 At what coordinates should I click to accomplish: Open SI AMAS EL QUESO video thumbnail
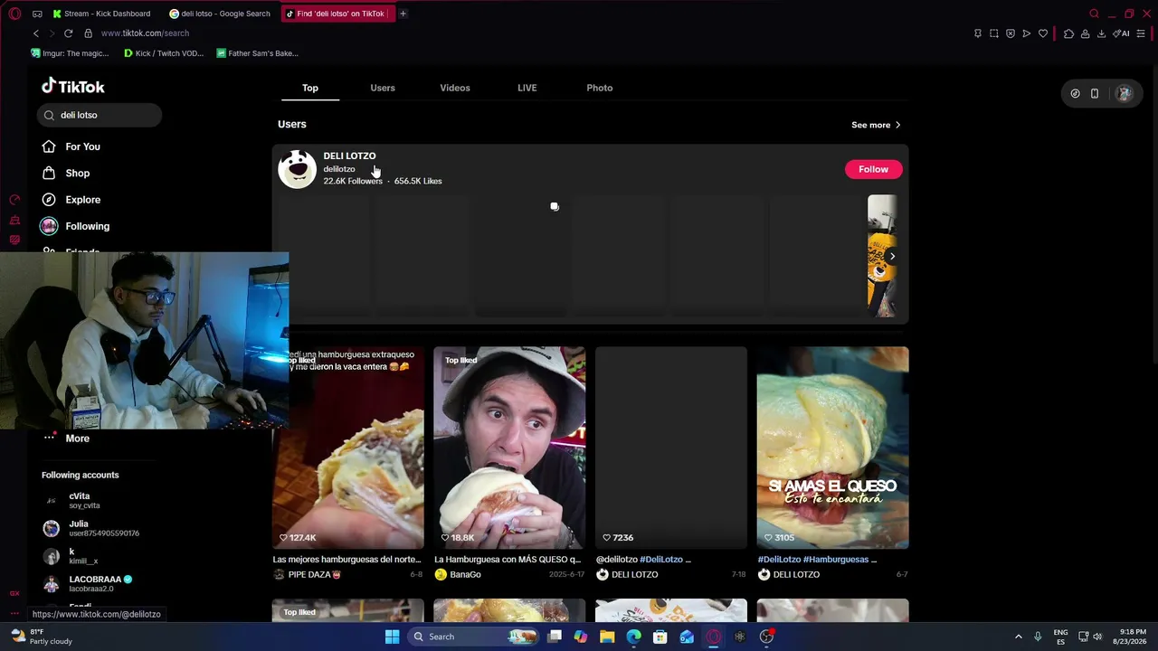click(x=833, y=448)
